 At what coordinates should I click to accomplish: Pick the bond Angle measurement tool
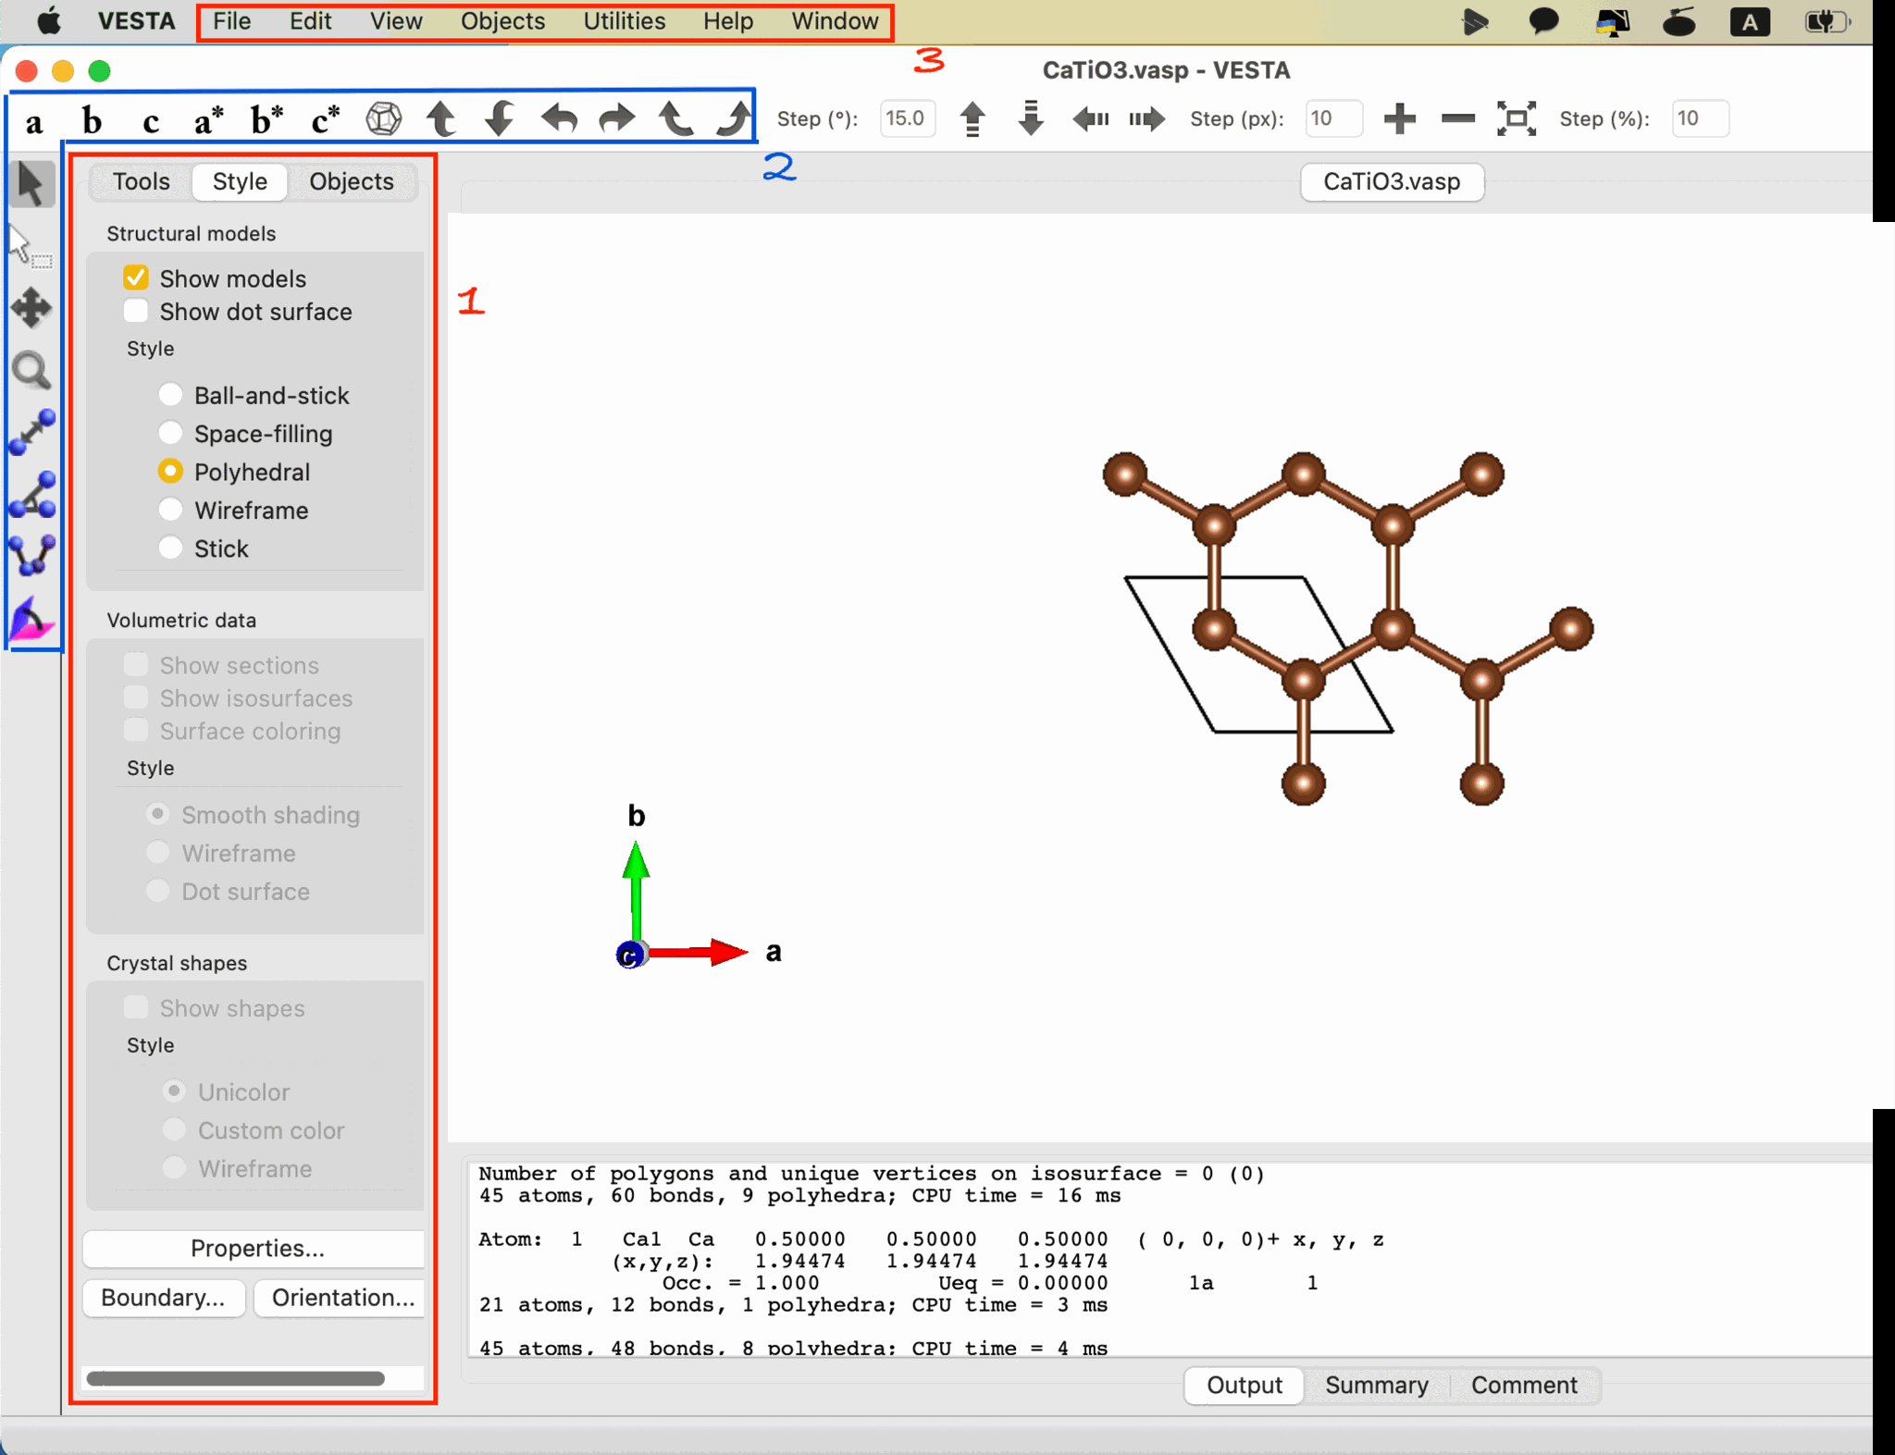click(x=32, y=494)
